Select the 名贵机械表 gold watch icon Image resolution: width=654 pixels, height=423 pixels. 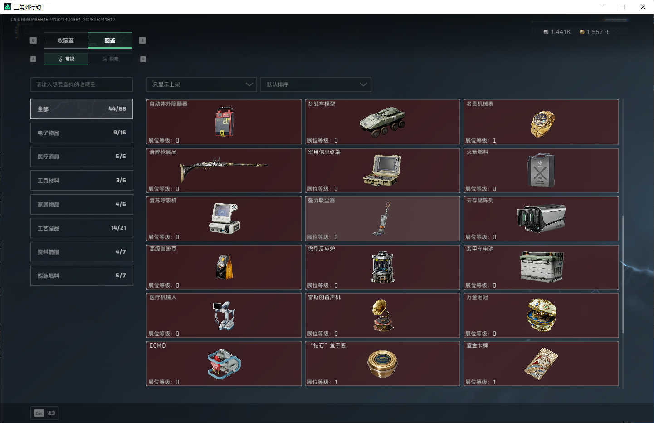tap(542, 123)
